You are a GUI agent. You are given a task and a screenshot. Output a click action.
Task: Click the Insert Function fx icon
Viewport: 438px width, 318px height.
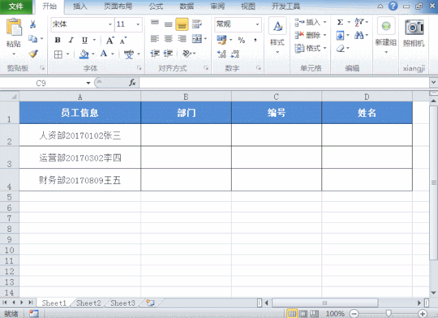pyautogui.click(x=132, y=83)
